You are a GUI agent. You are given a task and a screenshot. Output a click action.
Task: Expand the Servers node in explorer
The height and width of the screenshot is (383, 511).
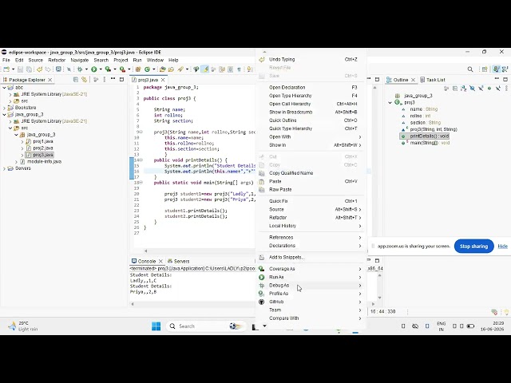pos(4,168)
